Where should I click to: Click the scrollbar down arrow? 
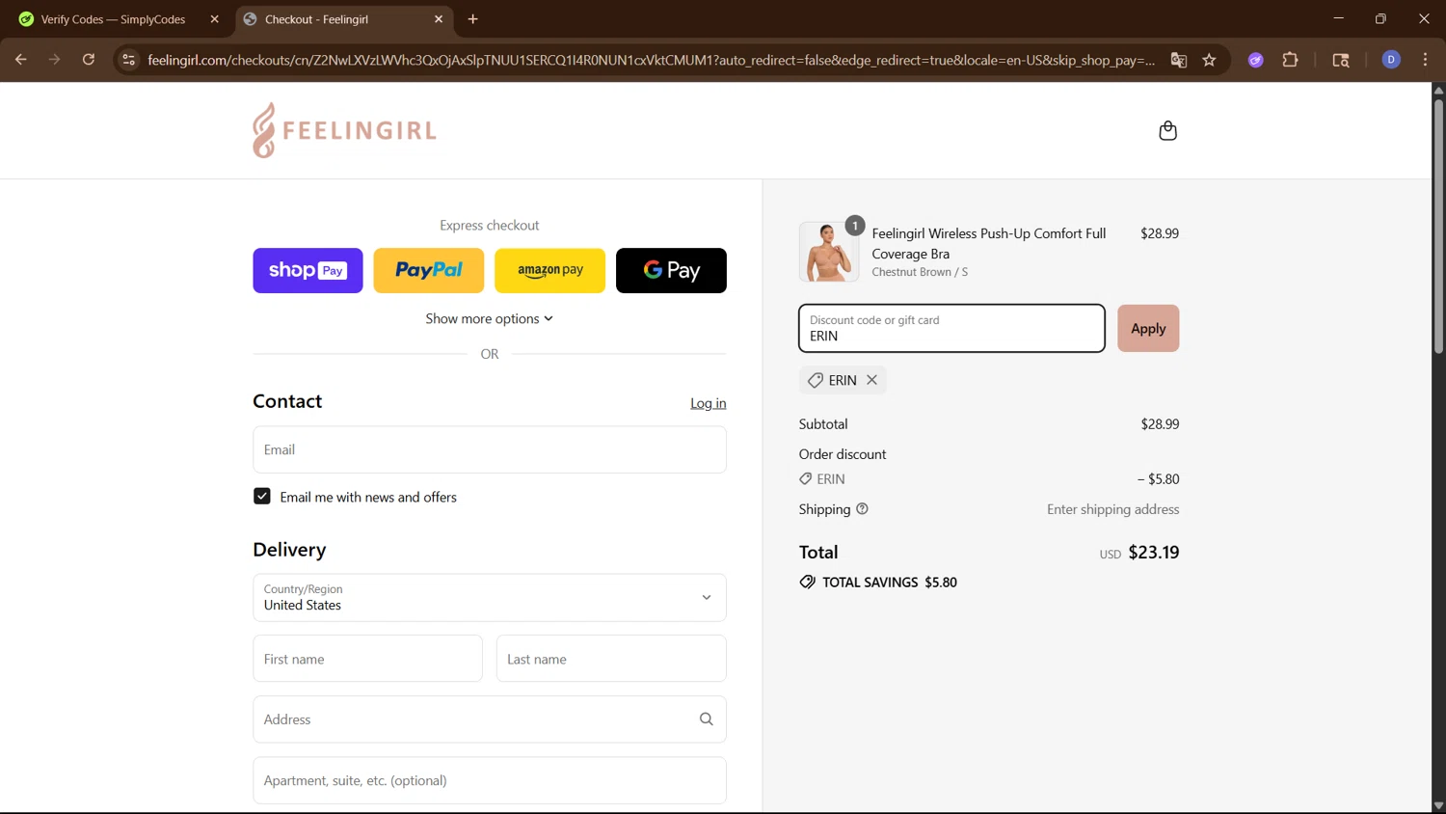coord(1438,806)
